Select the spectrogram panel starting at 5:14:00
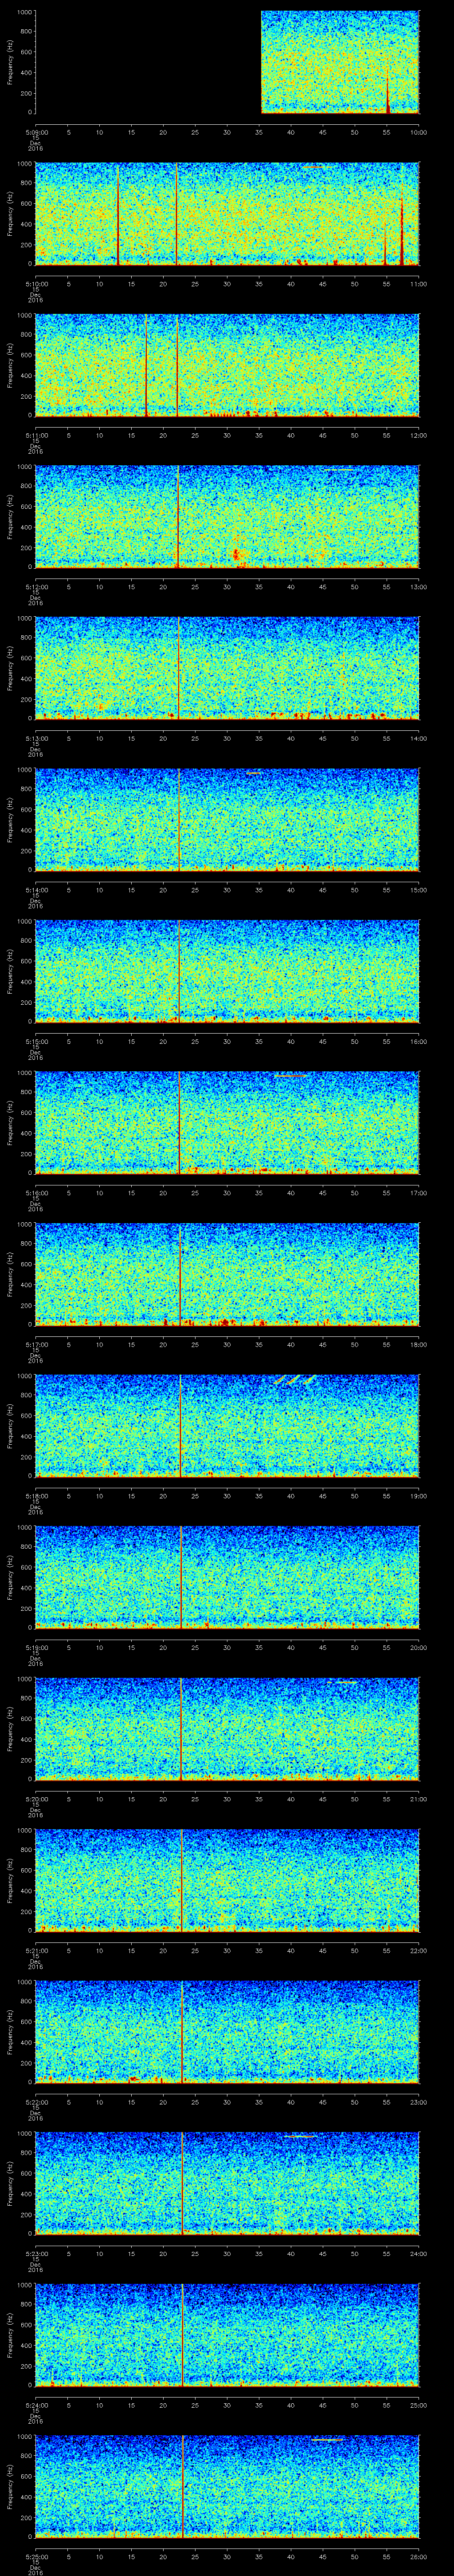This screenshot has width=454, height=2576. [x=227, y=820]
